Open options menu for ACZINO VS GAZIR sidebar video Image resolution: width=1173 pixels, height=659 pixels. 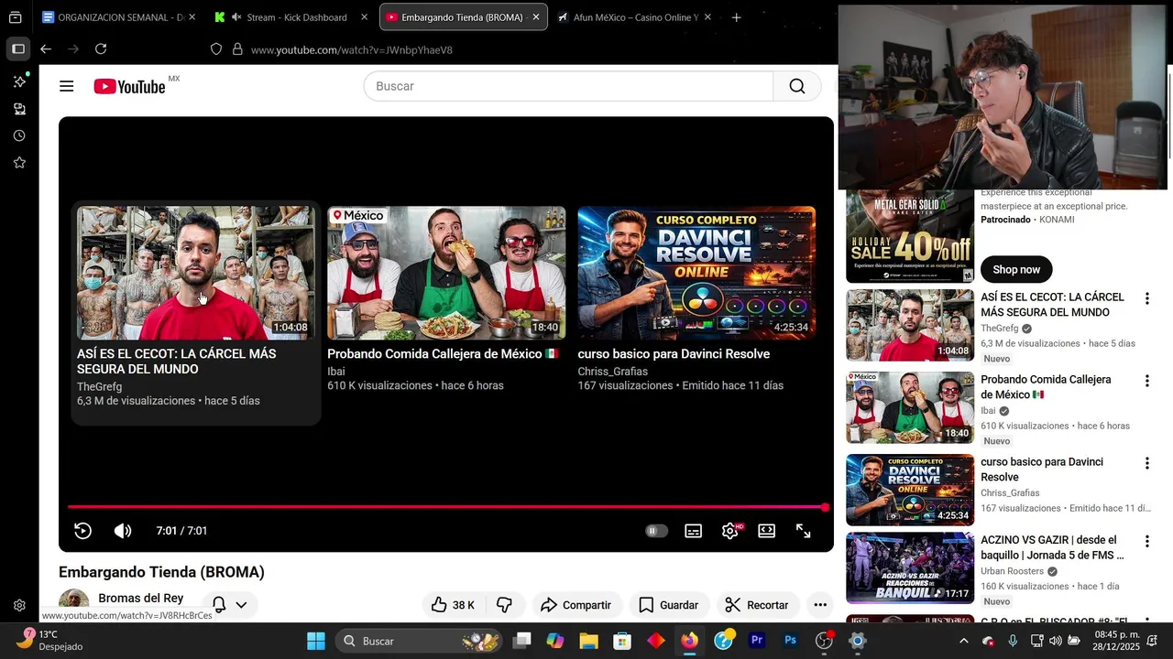1146,541
